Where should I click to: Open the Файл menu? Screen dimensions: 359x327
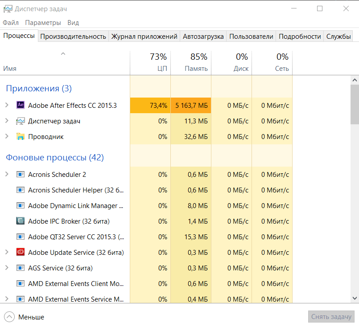[x=11, y=23]
